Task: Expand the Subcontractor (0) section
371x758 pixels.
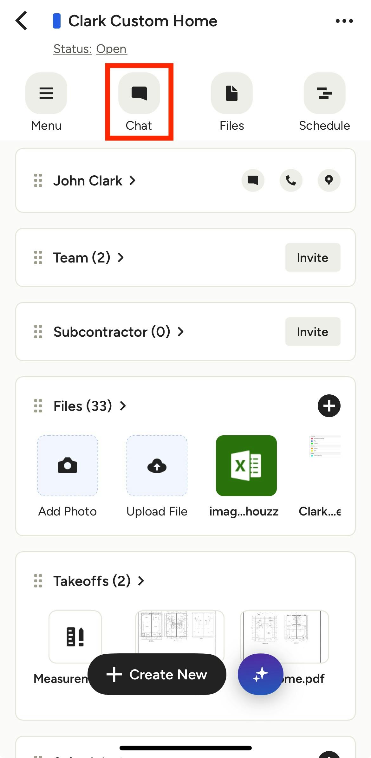Action: [x=118, y=332]
